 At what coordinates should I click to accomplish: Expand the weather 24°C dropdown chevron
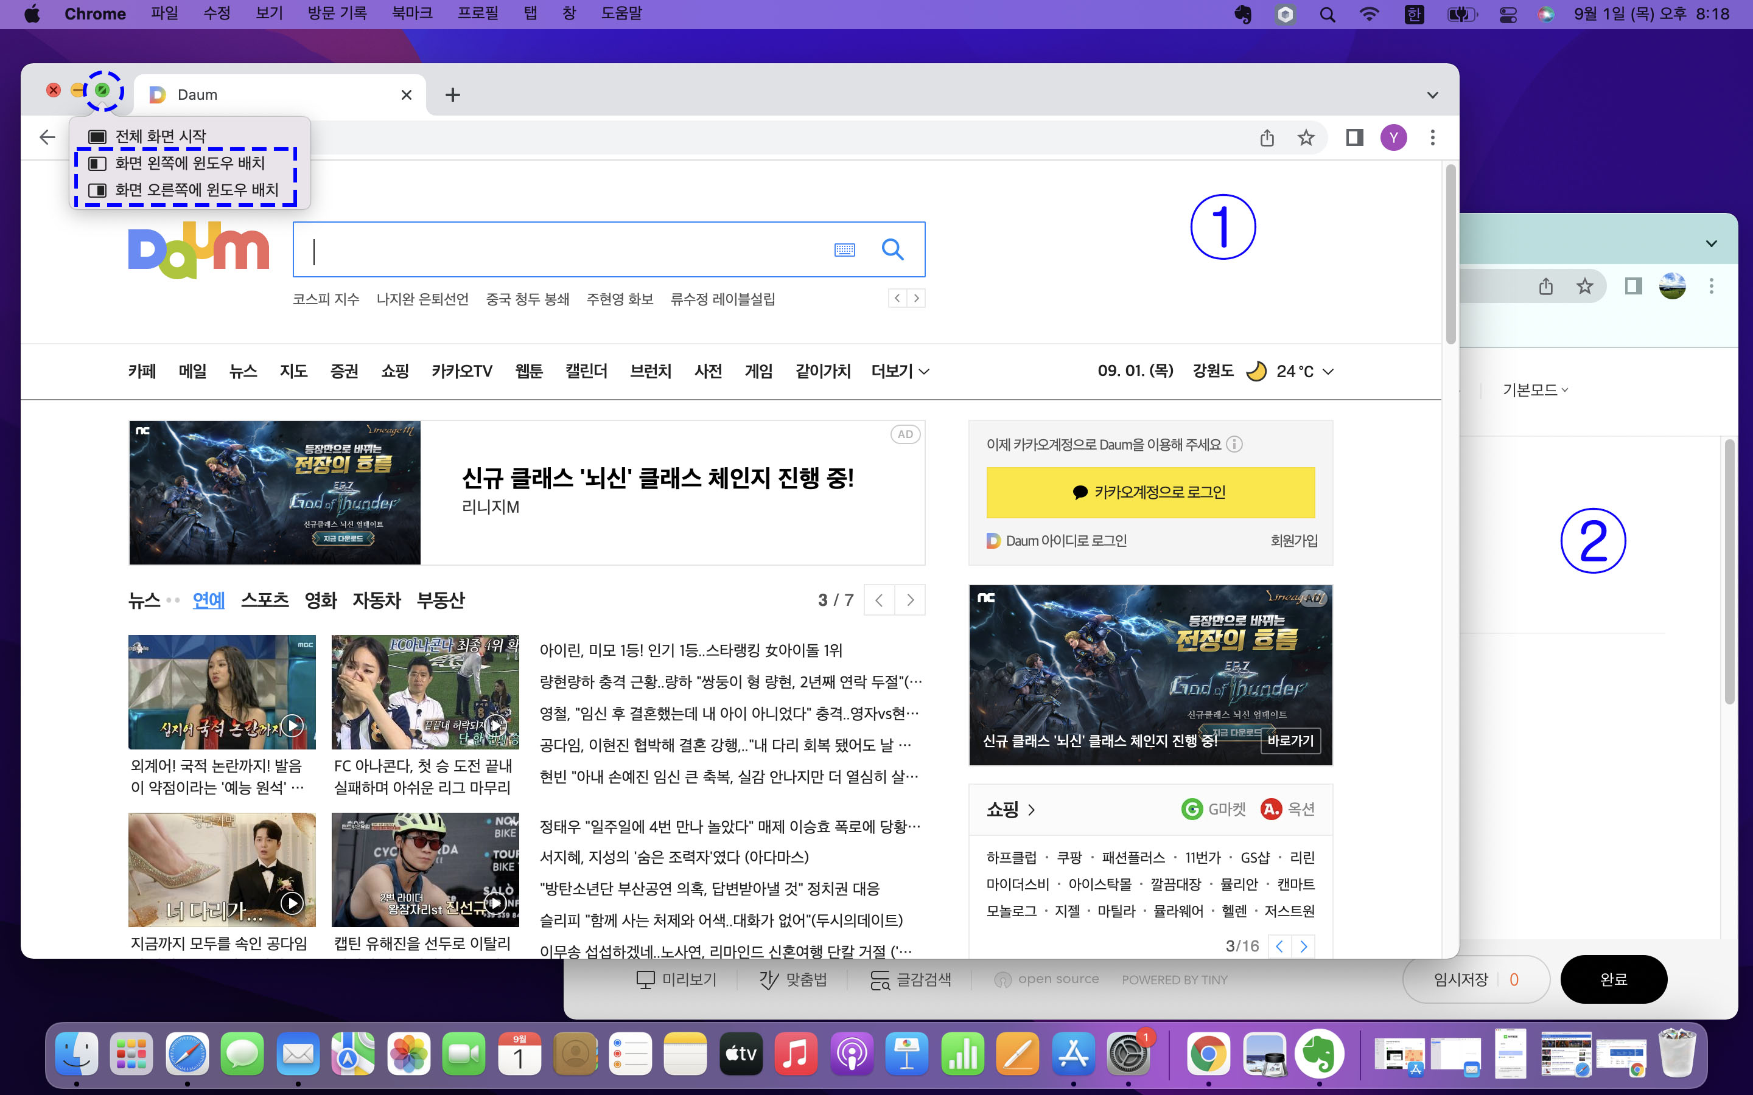(x=1328, y=372)
